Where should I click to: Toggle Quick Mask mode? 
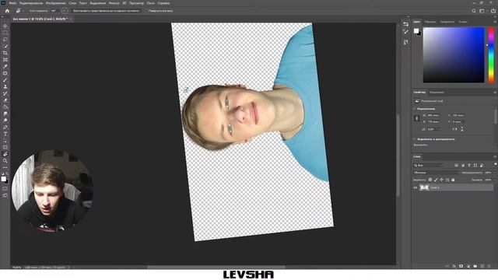click(5, 189)
